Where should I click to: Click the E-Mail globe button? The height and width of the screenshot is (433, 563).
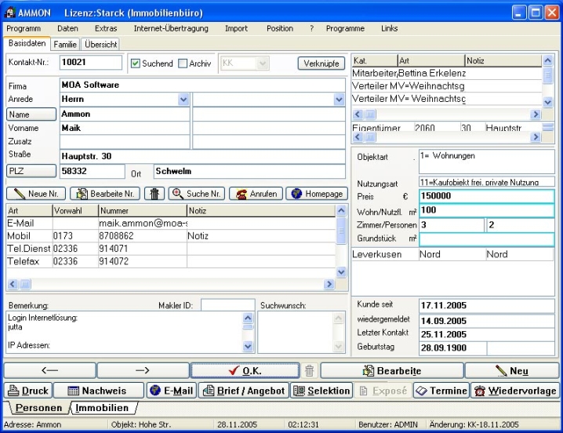[x=172, y=390]
